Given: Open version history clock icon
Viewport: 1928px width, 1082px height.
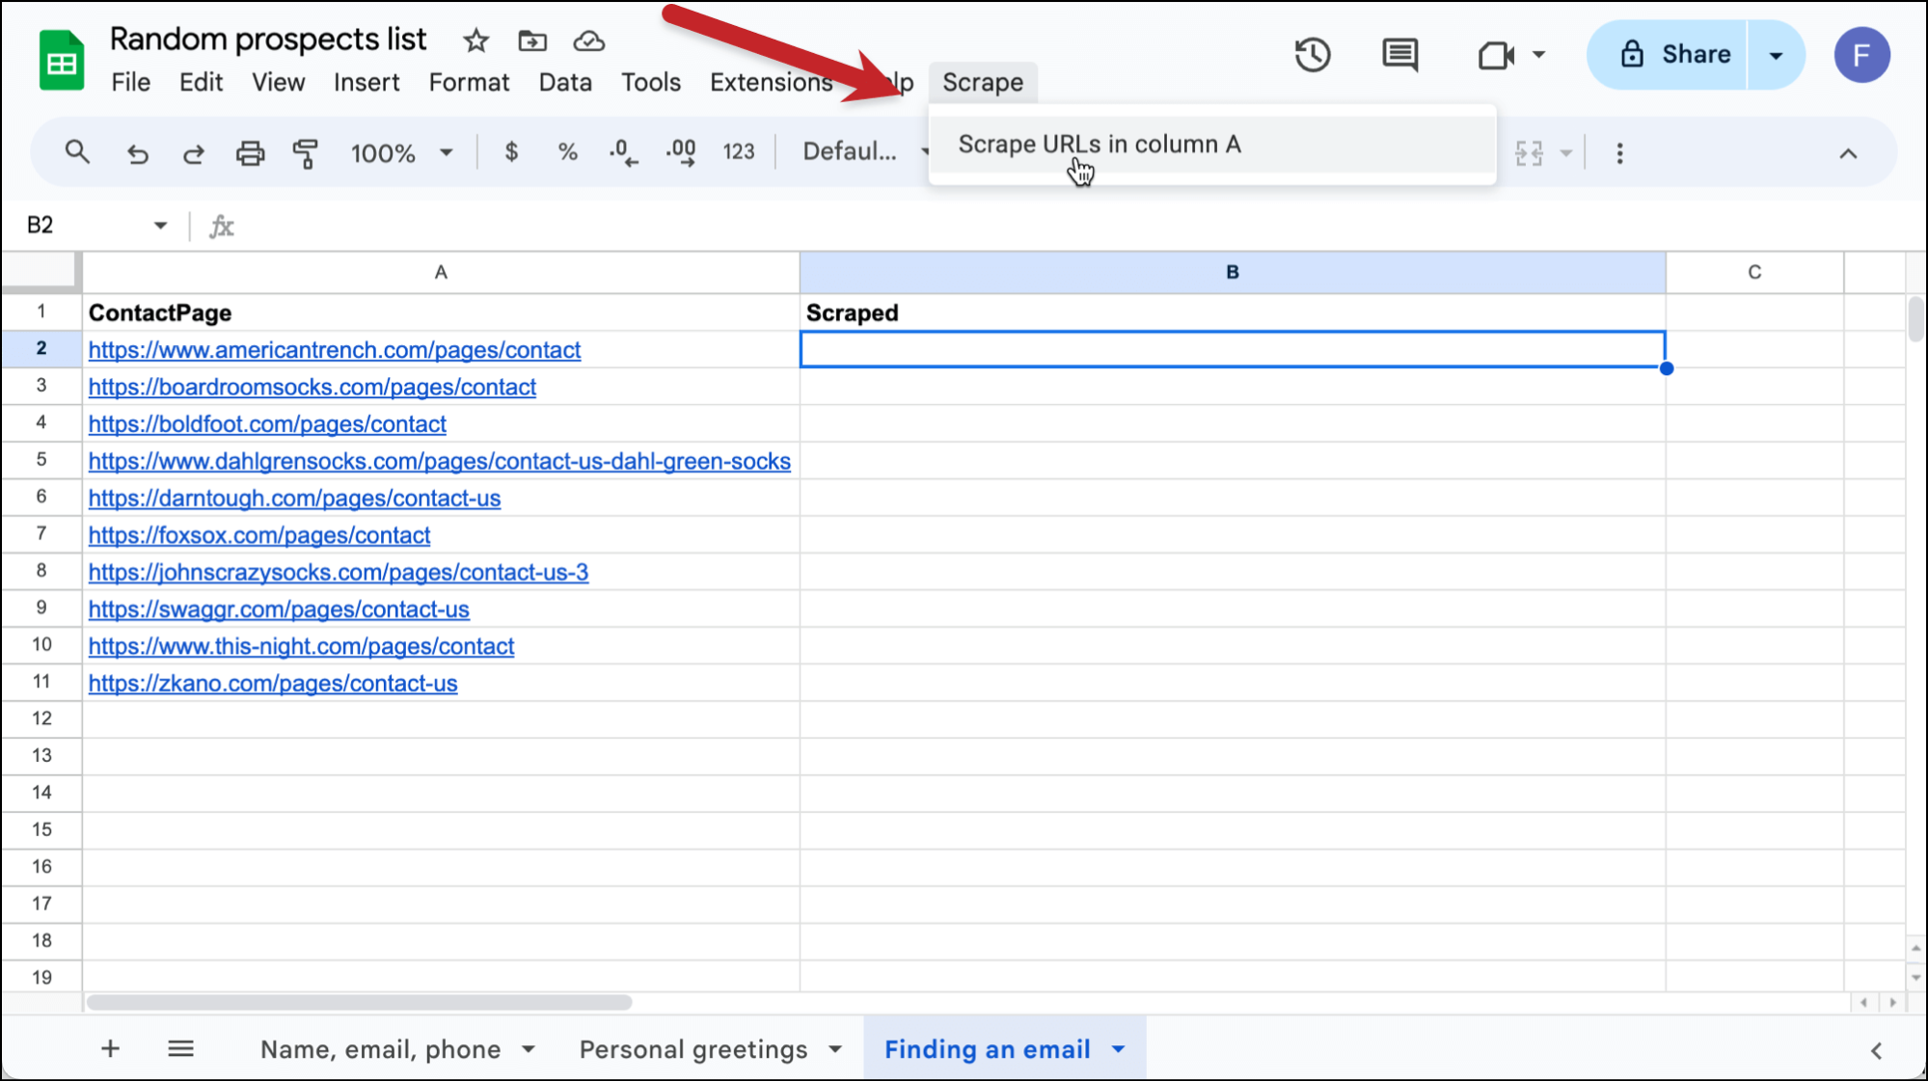Looking at the screenshot, I should [x=1312, y=55].
